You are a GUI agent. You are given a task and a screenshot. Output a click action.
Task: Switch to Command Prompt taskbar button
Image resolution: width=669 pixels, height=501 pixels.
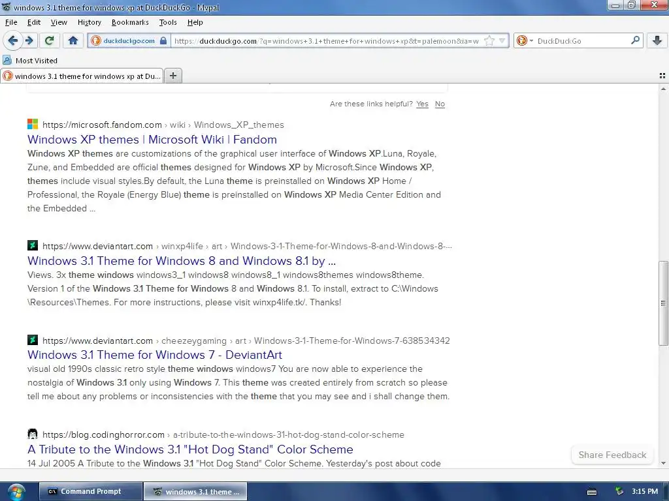click(90, 491)
